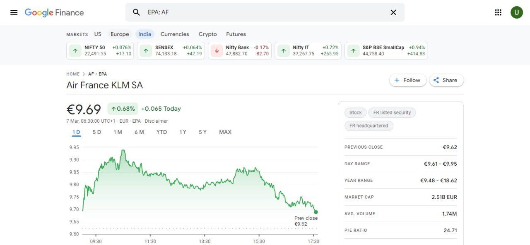Image resolution: width=530 pixels, height=245 pixels.
Task: Click the Nifty Bank down-arrow icon
Action: point(217,51)
